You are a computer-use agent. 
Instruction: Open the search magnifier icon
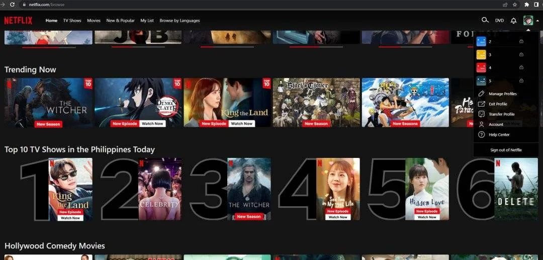485,20
